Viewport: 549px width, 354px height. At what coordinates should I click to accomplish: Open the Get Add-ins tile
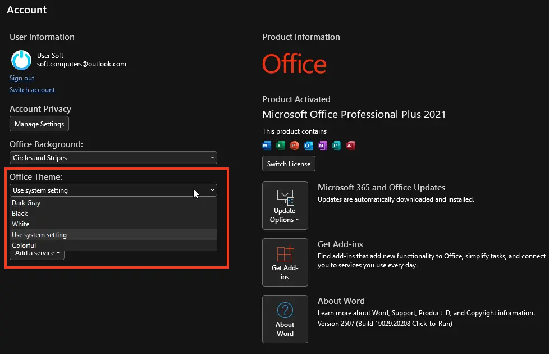[x=285, y=262]
